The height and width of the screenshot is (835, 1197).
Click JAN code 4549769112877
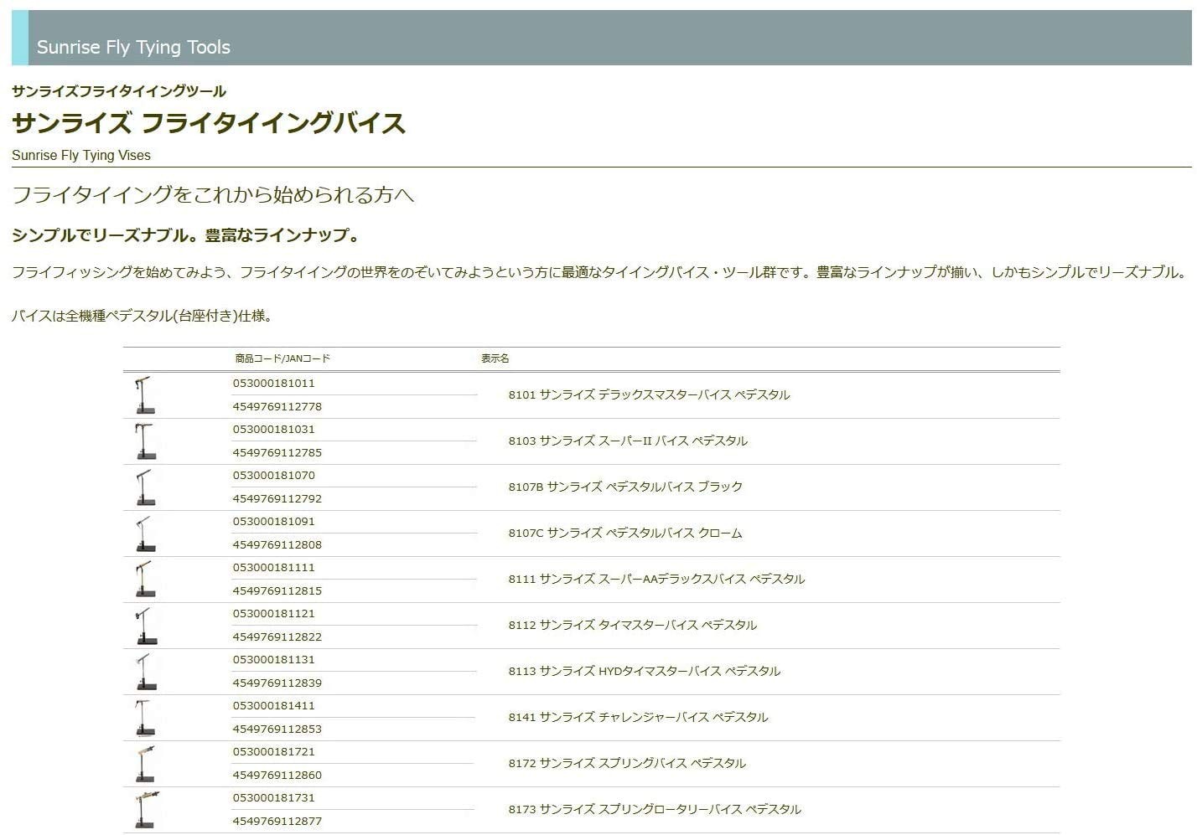277,822
